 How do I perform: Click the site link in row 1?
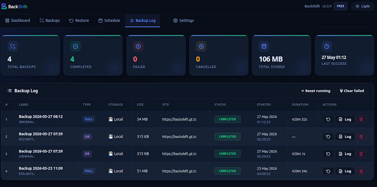point(180,119)
